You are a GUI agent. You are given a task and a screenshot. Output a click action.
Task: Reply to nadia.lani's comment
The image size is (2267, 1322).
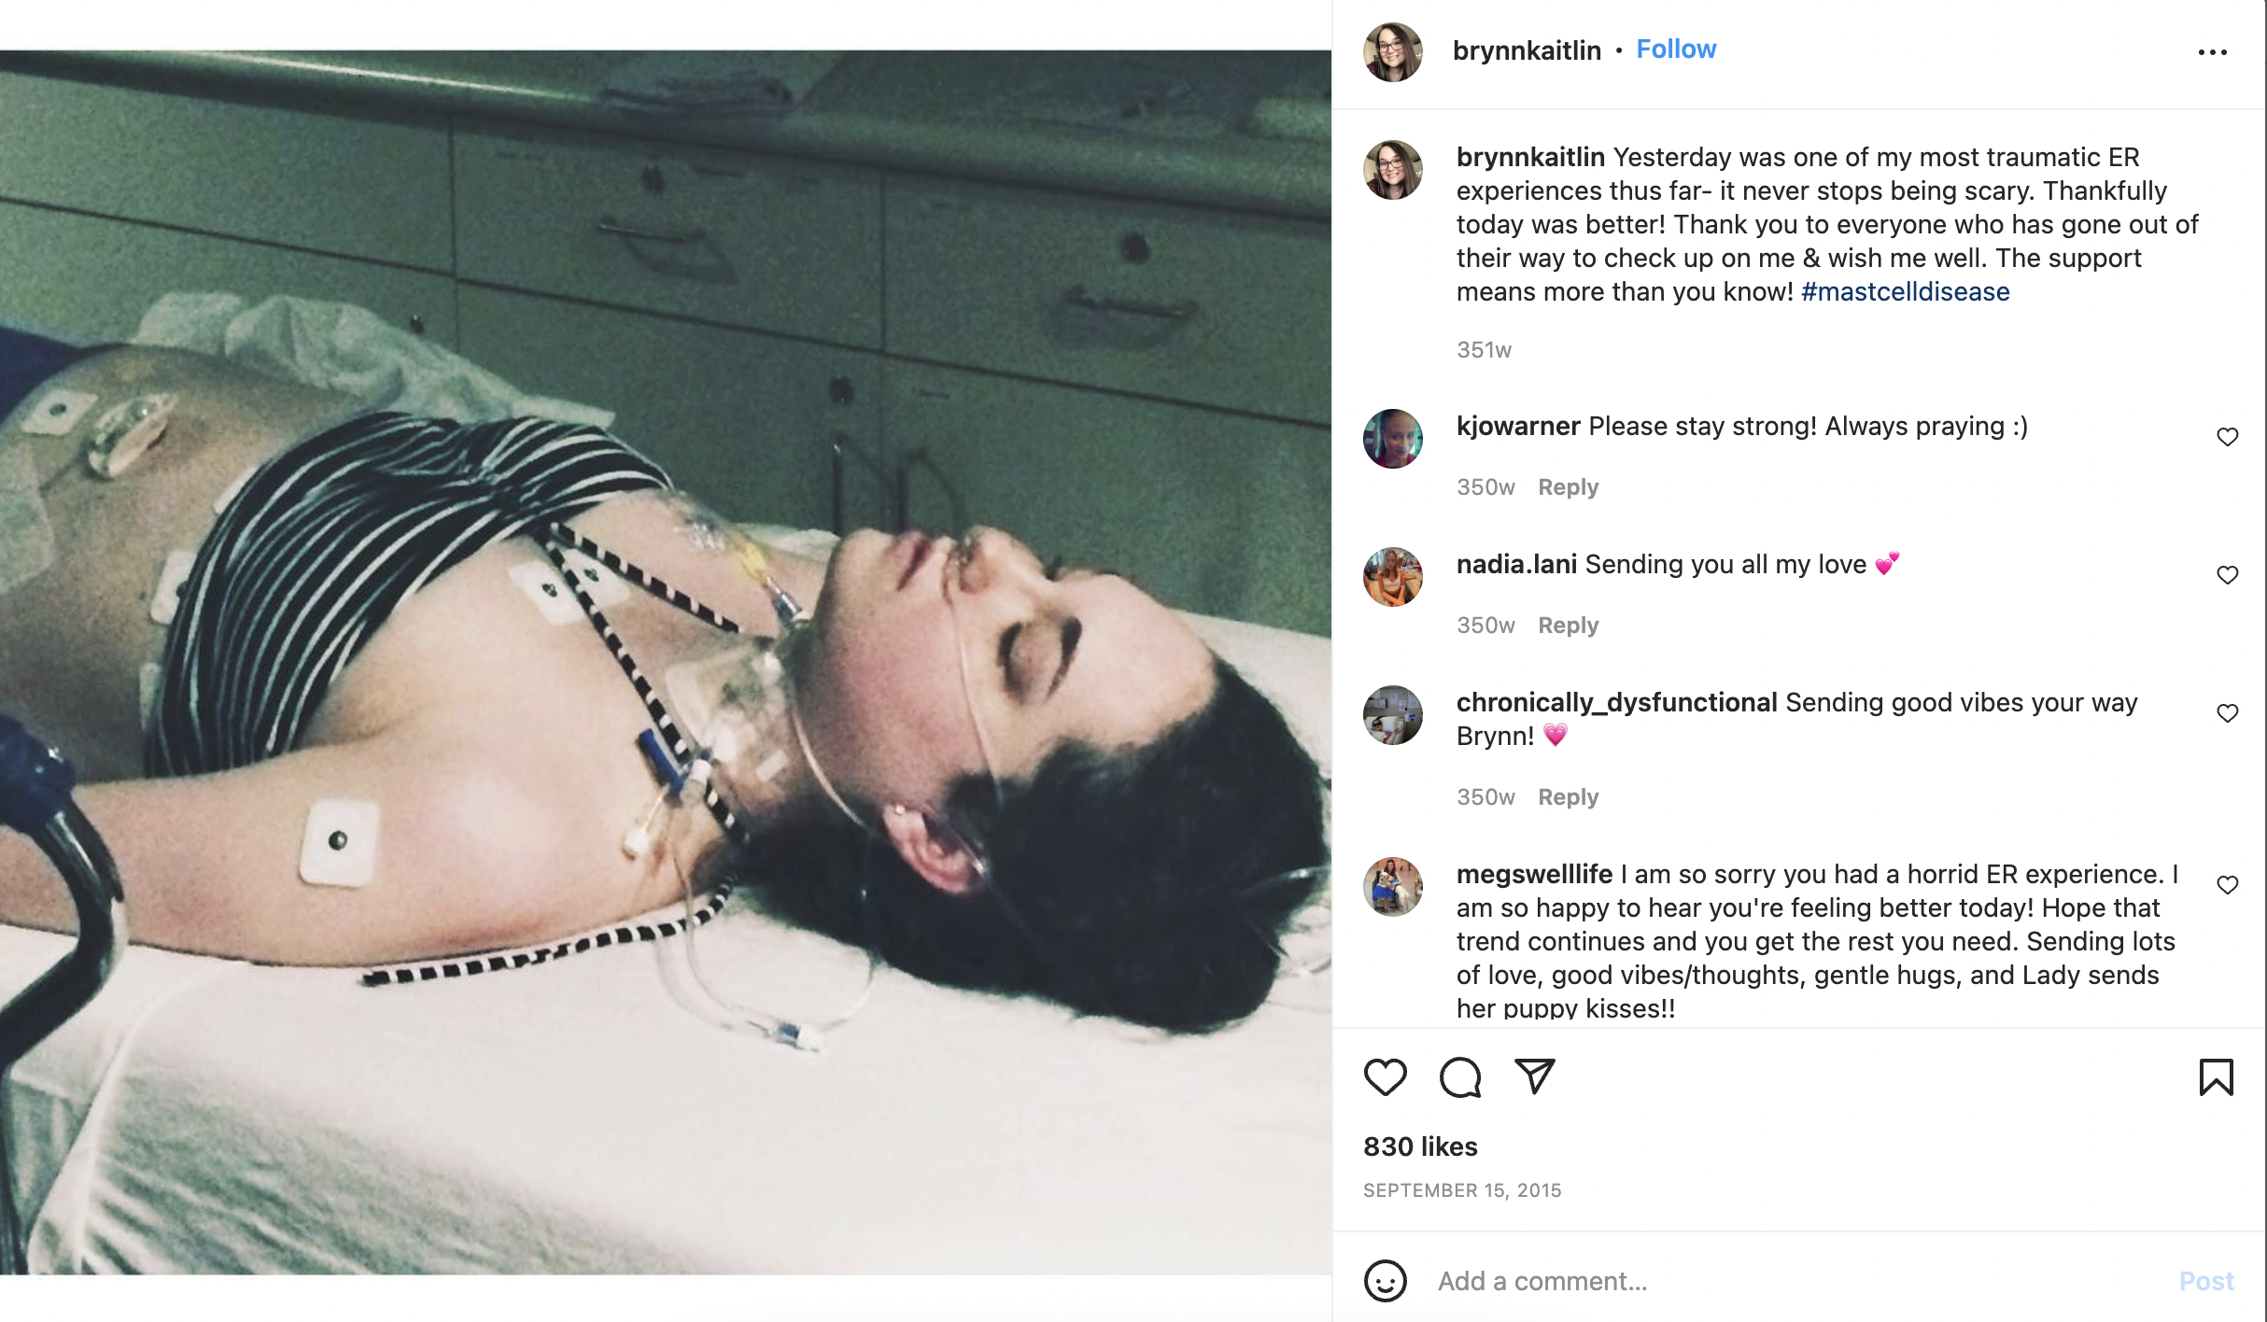(1568, 626)
